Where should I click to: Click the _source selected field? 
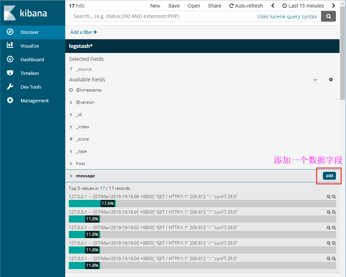click(84, 69)
